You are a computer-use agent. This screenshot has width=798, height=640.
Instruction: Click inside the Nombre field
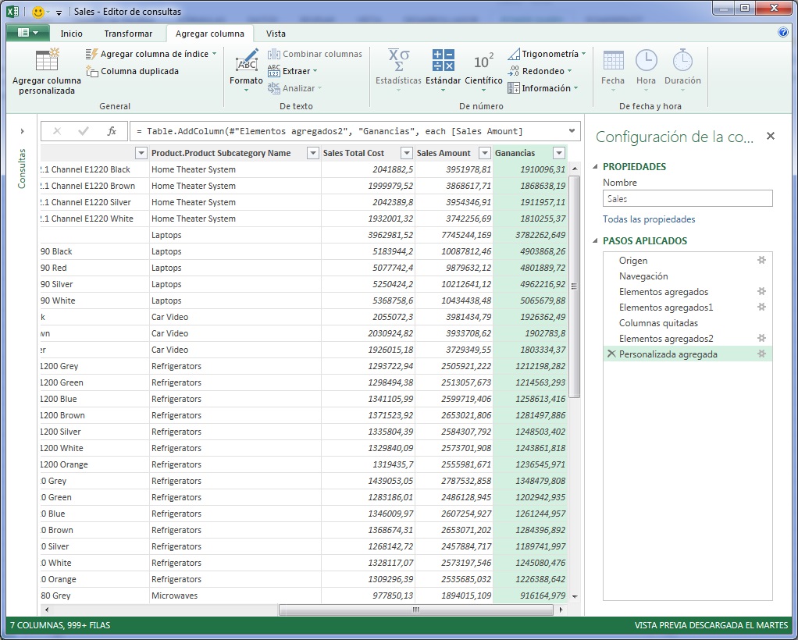coord(687,198)
